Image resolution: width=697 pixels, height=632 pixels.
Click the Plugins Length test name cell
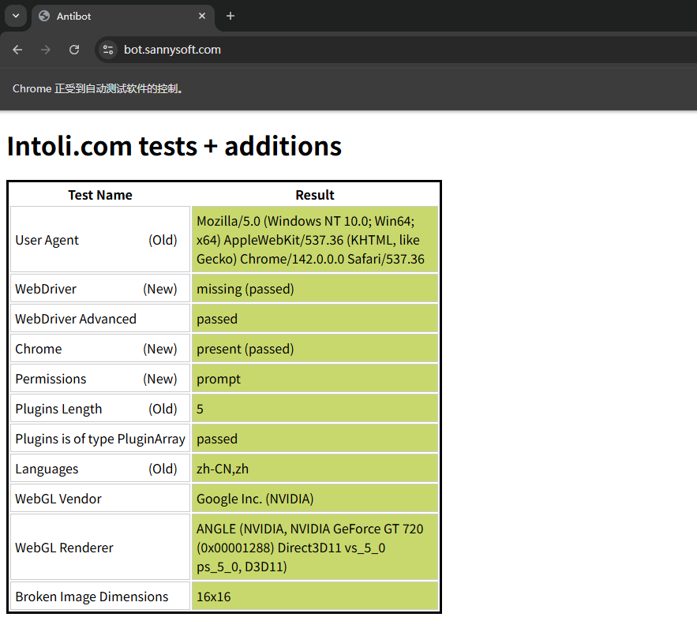[99, 409]
